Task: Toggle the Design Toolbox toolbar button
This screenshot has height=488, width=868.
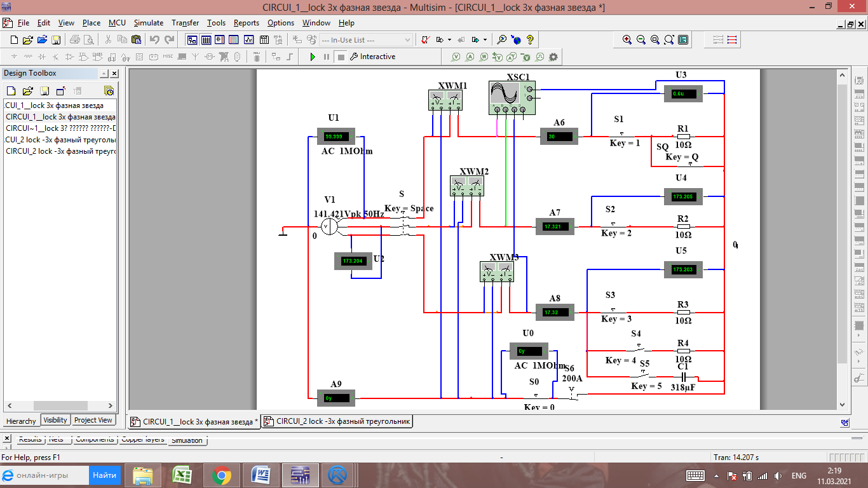Action: [192, 39]
